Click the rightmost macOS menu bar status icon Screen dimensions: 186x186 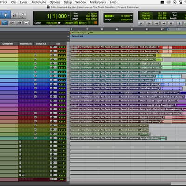coord(185,2)
